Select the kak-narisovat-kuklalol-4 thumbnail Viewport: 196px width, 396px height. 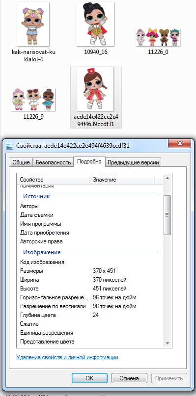(33, 24)
